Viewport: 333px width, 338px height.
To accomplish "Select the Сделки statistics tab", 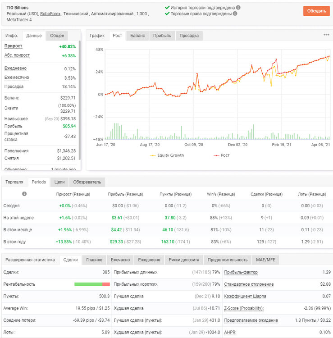I will tap(70, 260).
